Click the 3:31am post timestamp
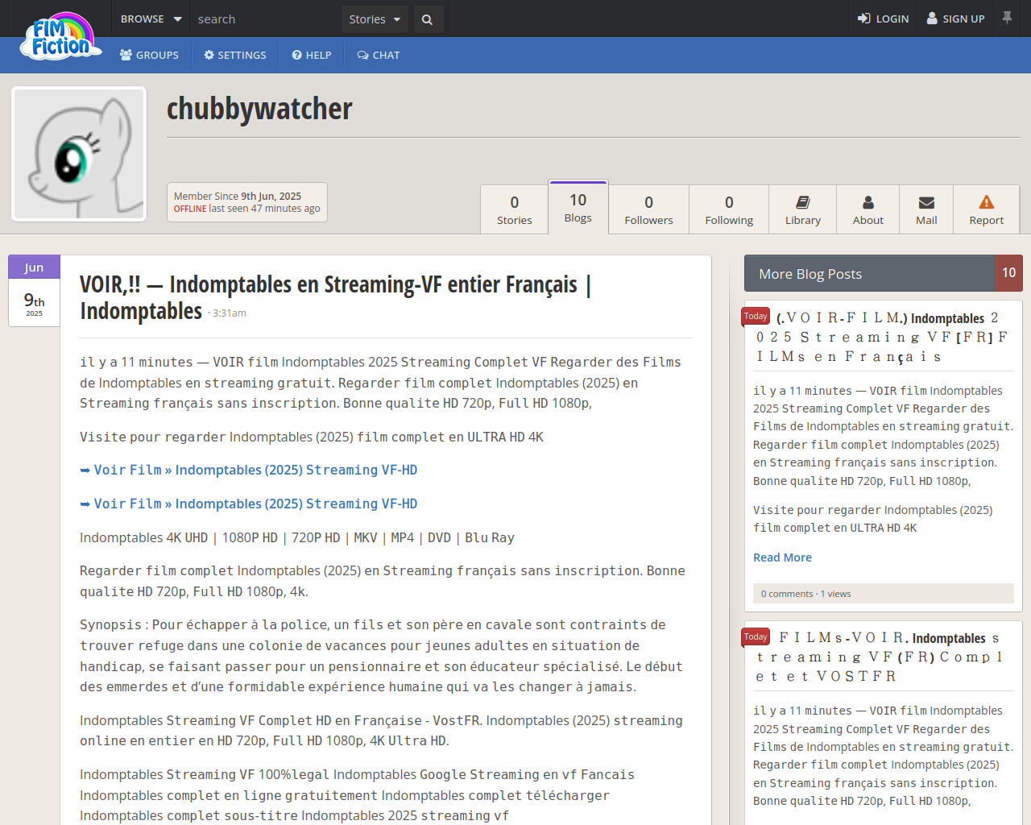1031x825 pixels. [x=230, y=313]
